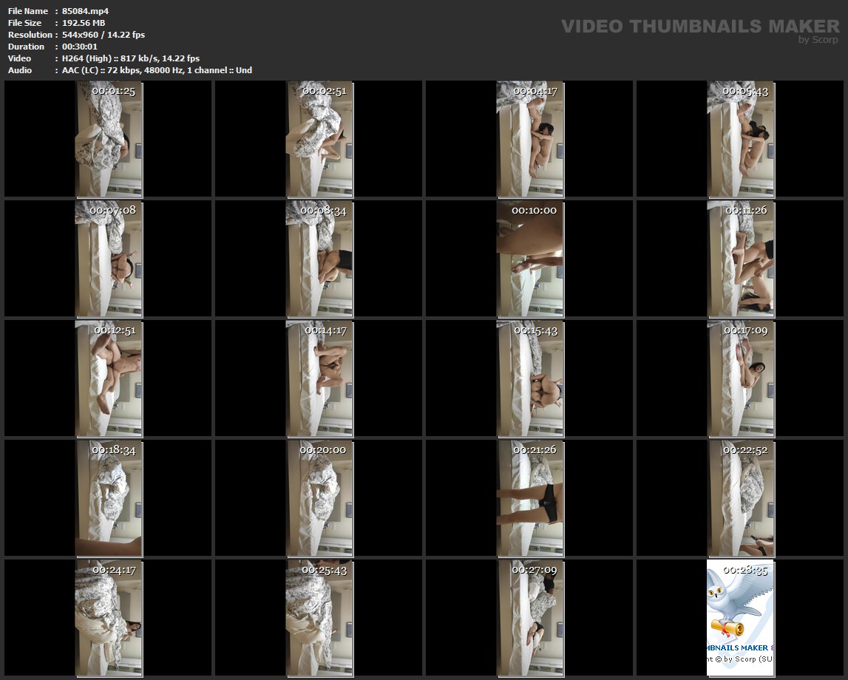Open the thumbnail at 00:24:17
The height and width of the screenshot is (680, 848).
pos(109,618)
